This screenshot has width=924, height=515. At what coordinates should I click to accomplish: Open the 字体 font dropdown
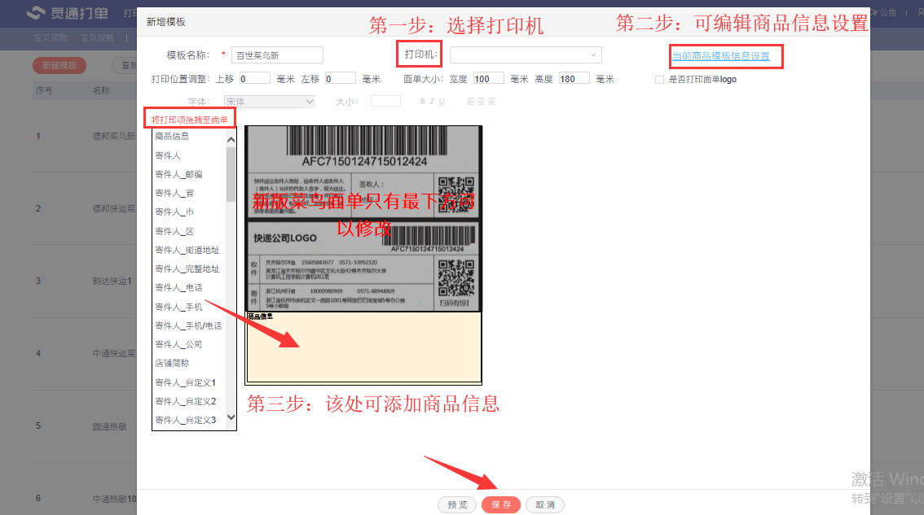(269, 102)
